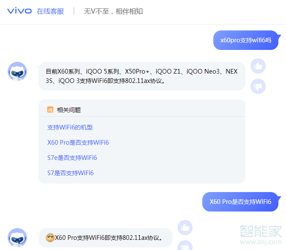
Task: Dislike the X60系列 WiFi6 list answer
Action: click(x=258, y=86)
